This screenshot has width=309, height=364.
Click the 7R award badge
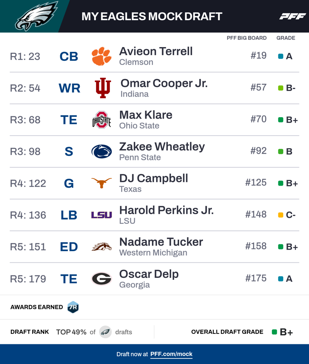pyautogui.click(x=73, y=307)
